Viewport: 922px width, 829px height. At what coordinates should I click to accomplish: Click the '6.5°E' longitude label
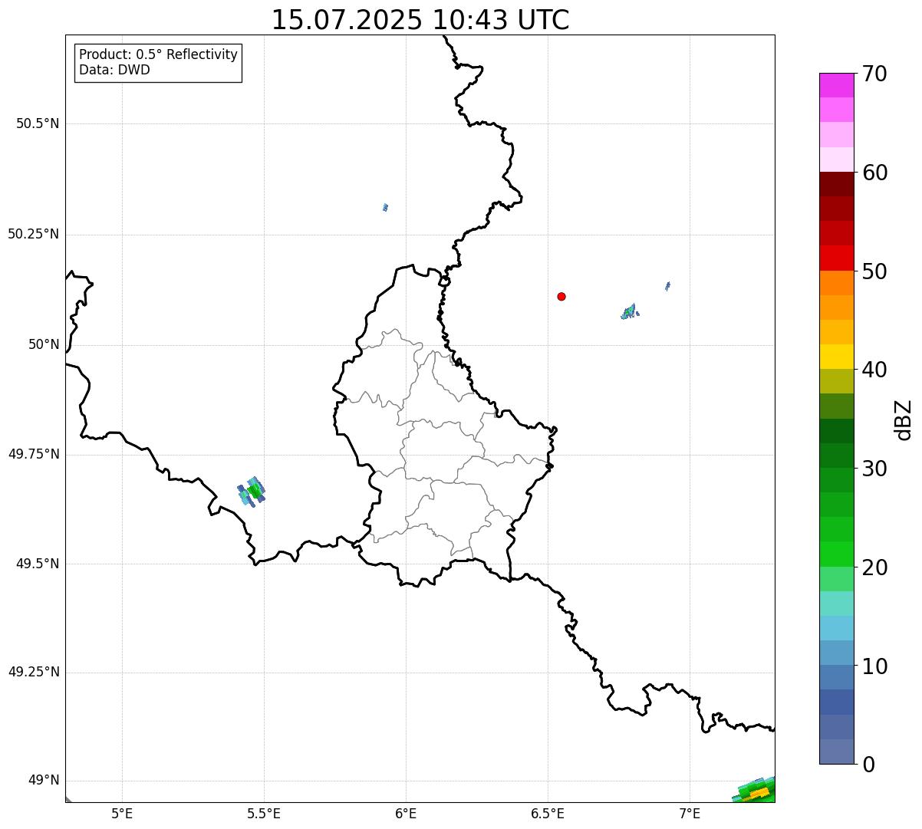(x=548, y=813)
